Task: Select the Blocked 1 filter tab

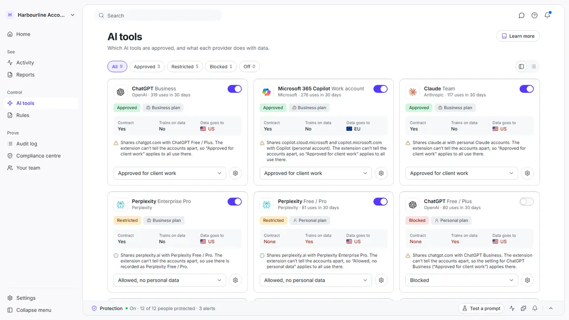Action: pyautogui.click(x=221, y=66)
